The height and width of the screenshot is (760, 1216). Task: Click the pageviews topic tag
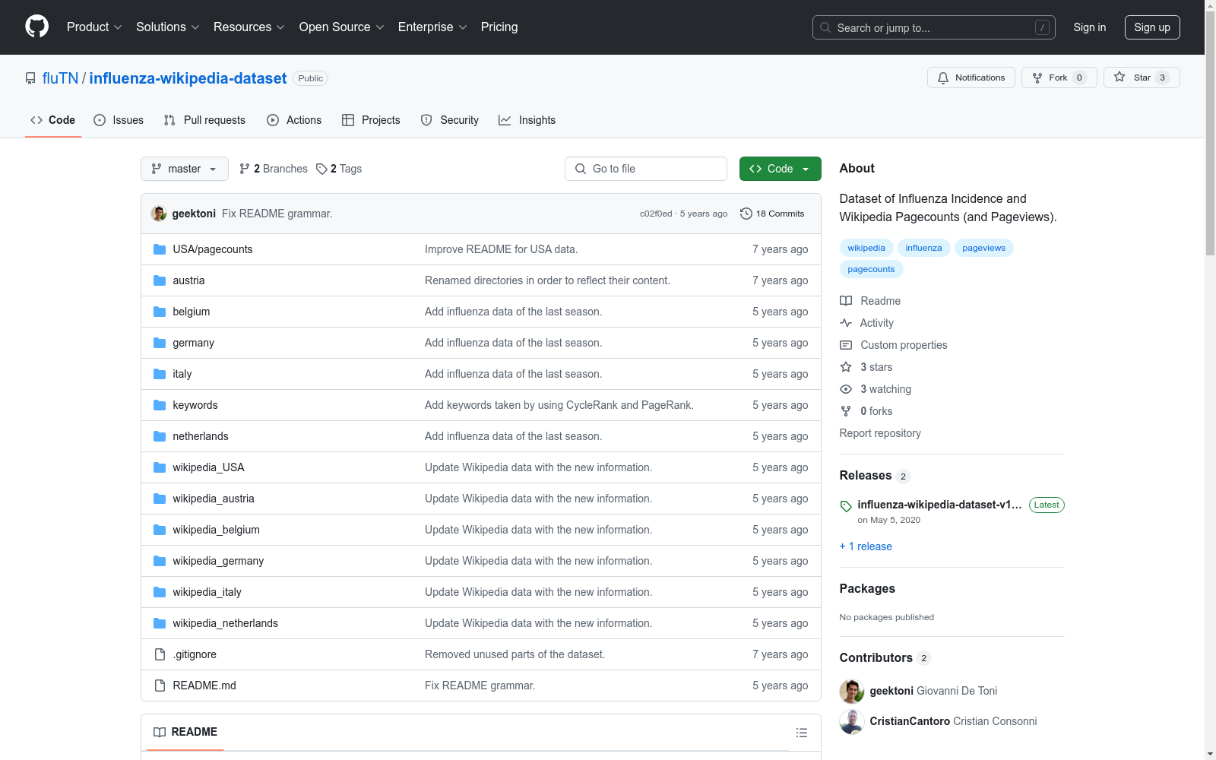tap(984, 248)
